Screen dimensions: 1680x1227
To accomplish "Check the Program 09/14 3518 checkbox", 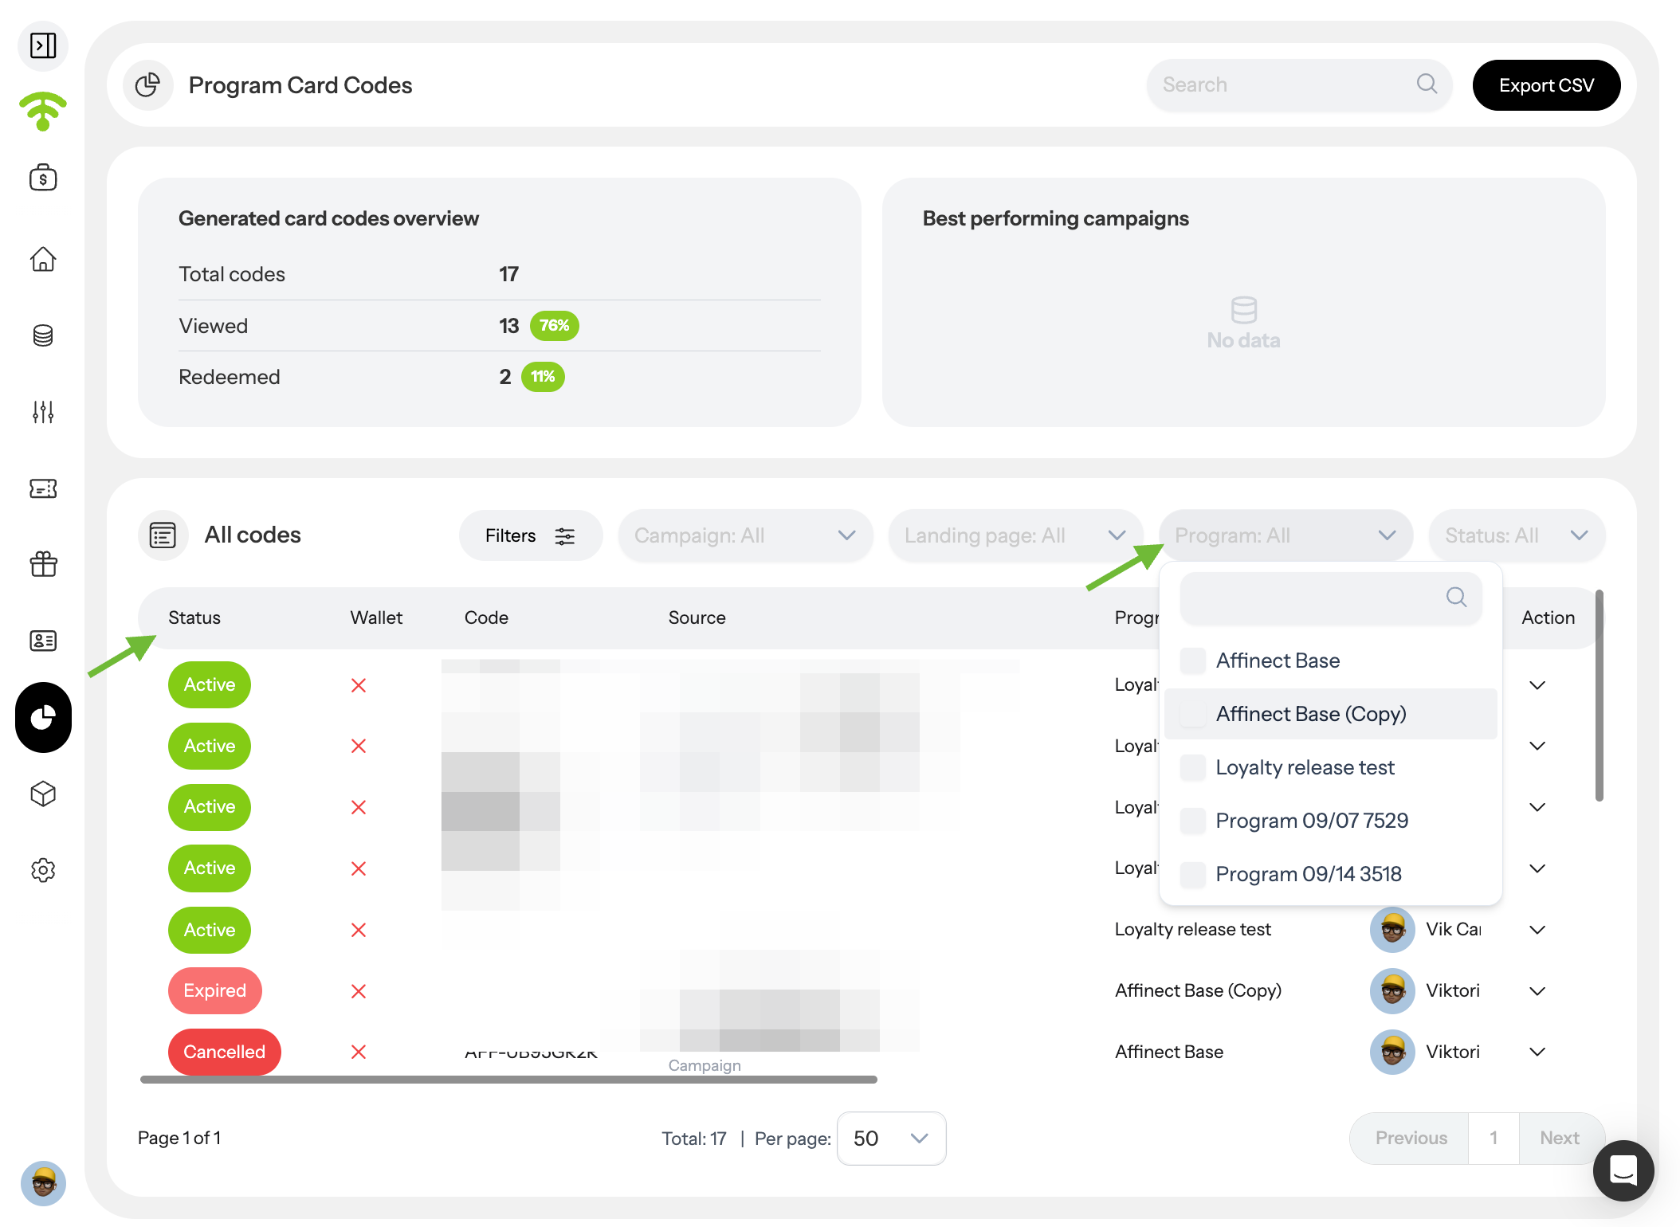I will pos(1193,874).
